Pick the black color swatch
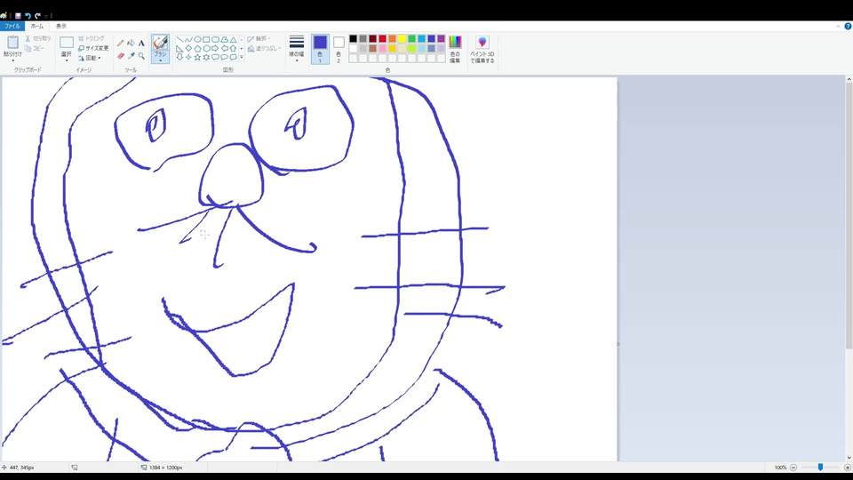 point(353,38)
